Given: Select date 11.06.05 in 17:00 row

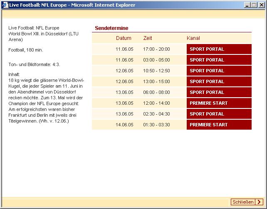Looking at the screenshot, I should coord(124,49).
